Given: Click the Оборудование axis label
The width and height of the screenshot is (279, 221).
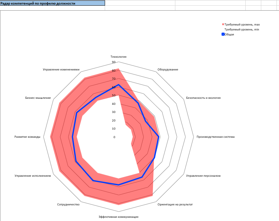Looking at the screenshot, I should [x=168, y=69].
